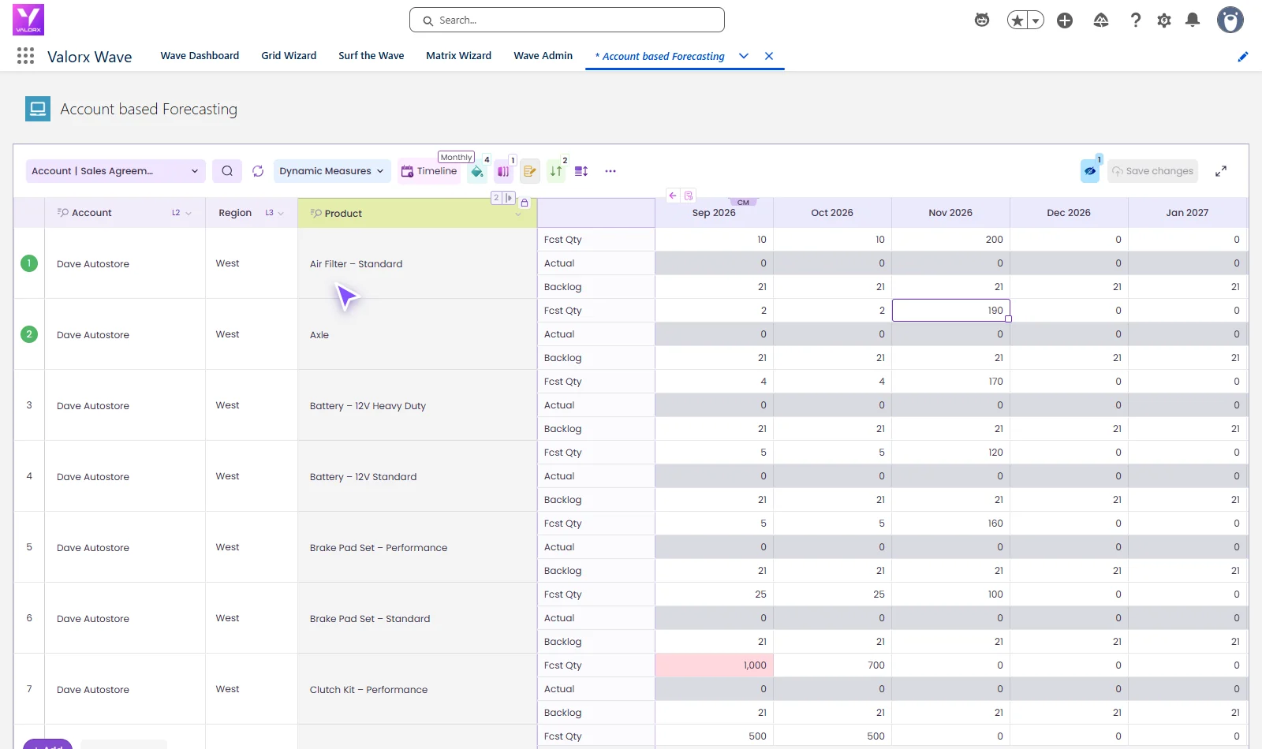
Task: Open the global create plus icon
Action: (x=1065, y=20)
